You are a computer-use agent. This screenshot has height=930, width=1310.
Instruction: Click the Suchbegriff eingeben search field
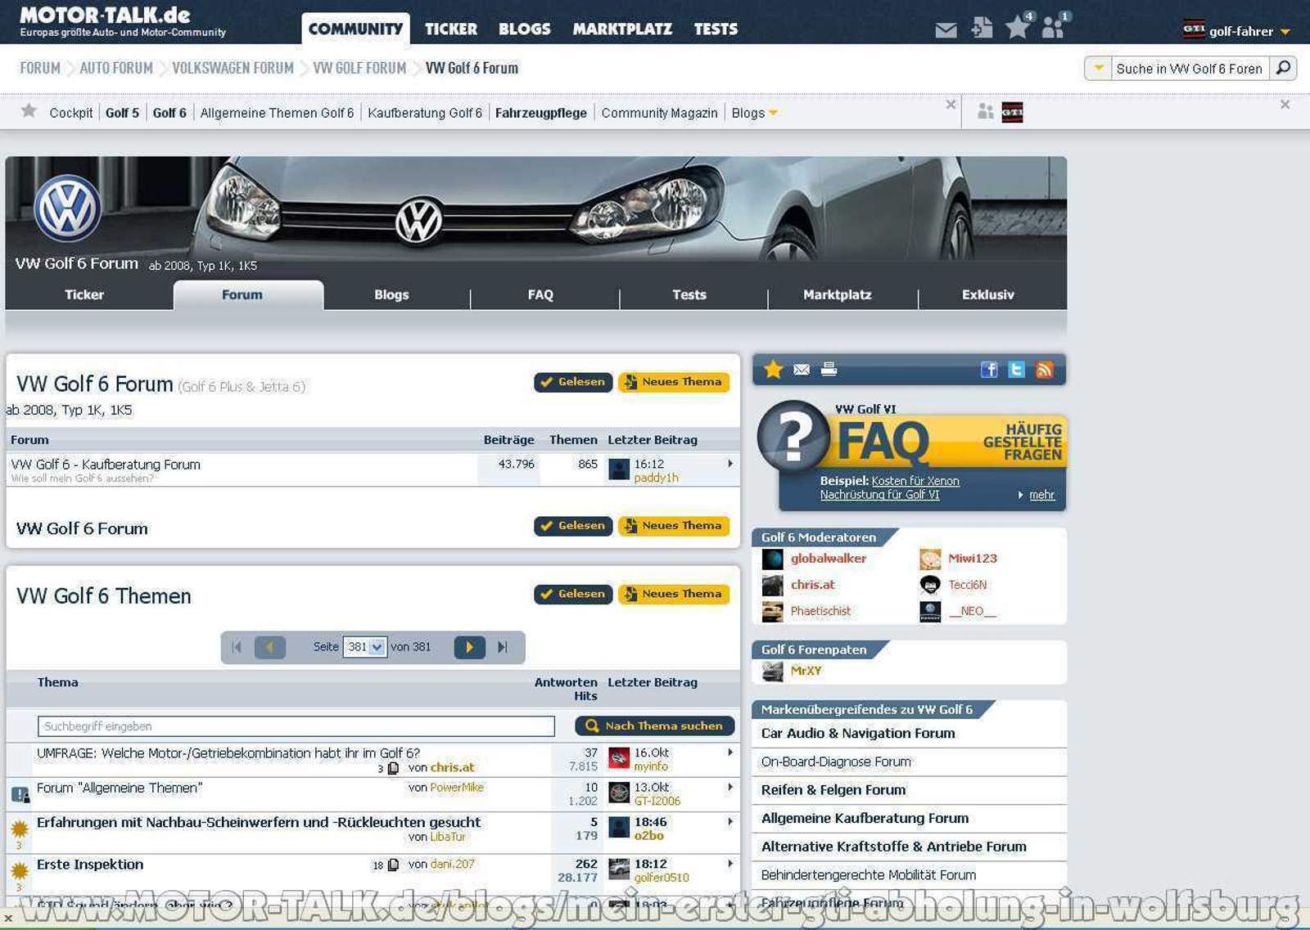tap(296, 726)
